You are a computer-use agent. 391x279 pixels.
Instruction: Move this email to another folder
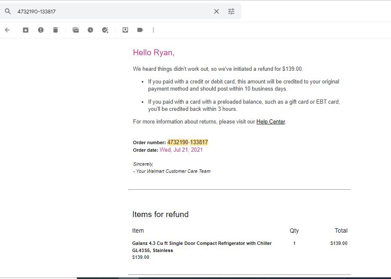(x=125, y=30)
